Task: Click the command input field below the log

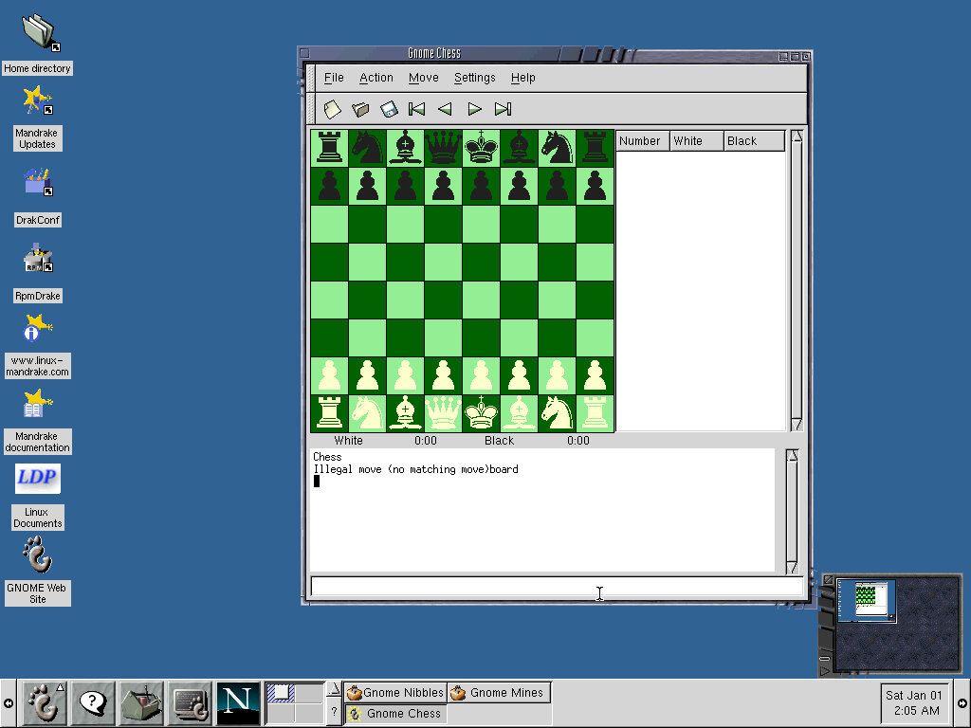Action: 556,586
